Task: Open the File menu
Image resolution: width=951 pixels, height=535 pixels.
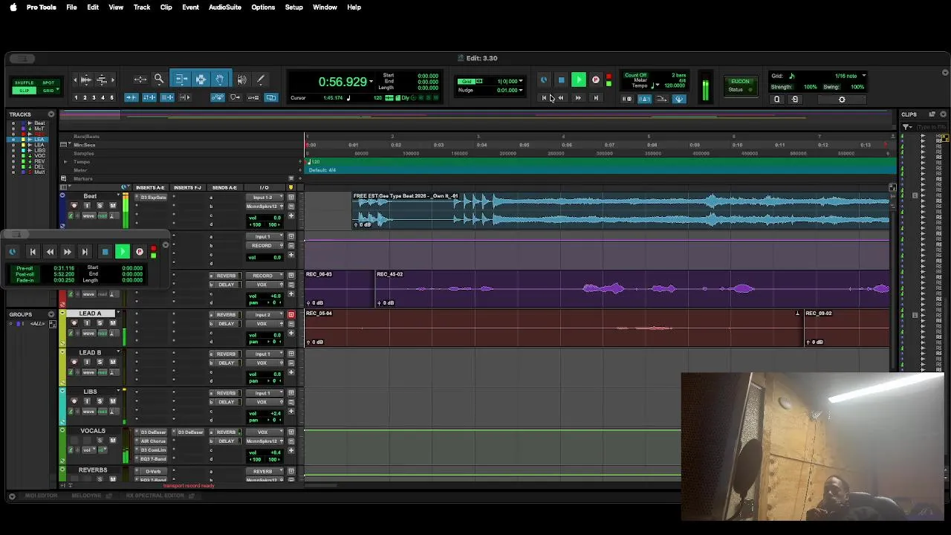Action: click(71, 7)
